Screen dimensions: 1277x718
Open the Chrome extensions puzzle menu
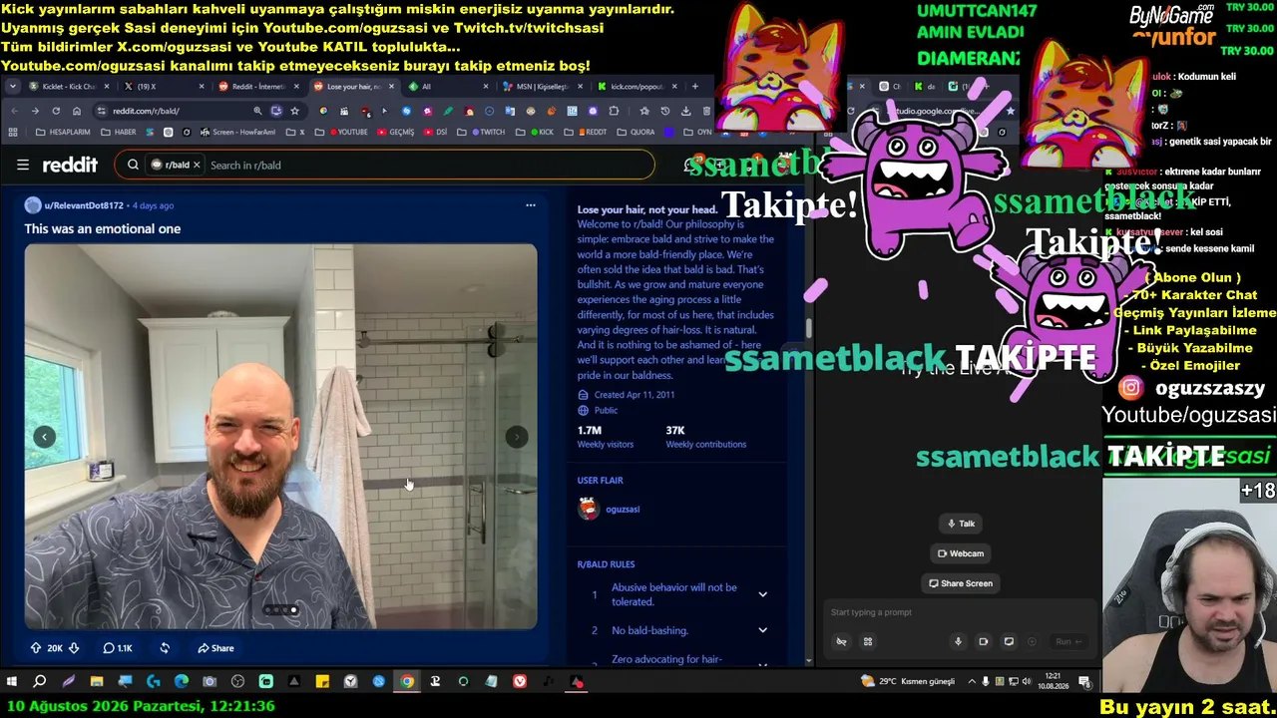[614, 111]
